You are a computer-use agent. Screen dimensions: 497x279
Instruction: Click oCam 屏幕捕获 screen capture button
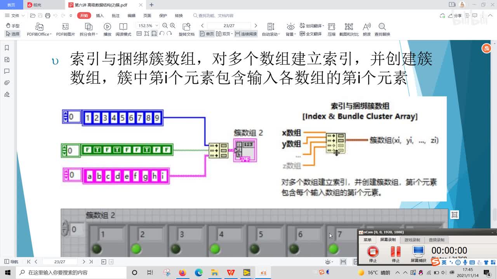coord(418,253)
